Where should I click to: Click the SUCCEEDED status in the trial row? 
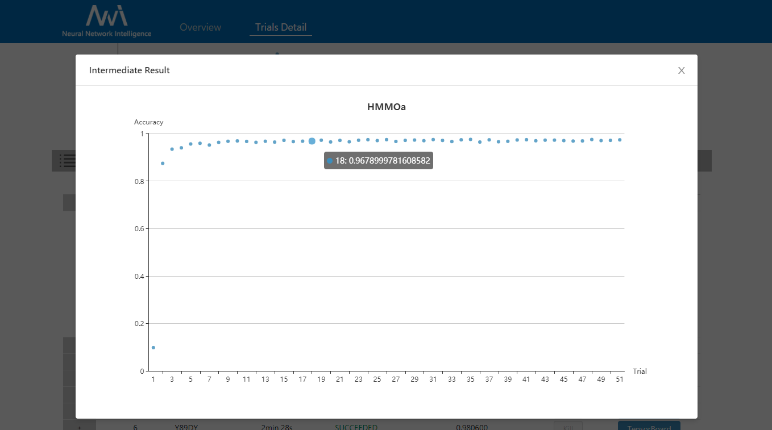356,427
